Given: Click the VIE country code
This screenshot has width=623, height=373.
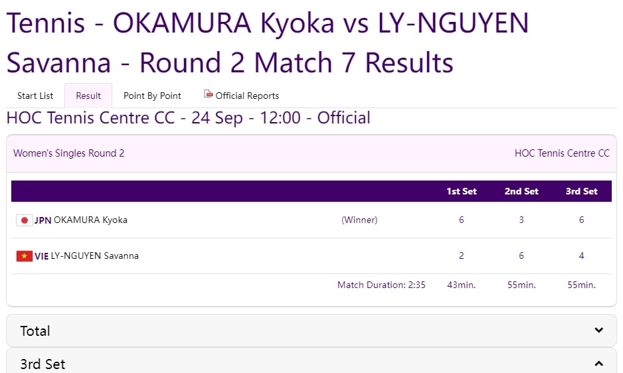Looking at the screenshot, I should click(41, 256).
